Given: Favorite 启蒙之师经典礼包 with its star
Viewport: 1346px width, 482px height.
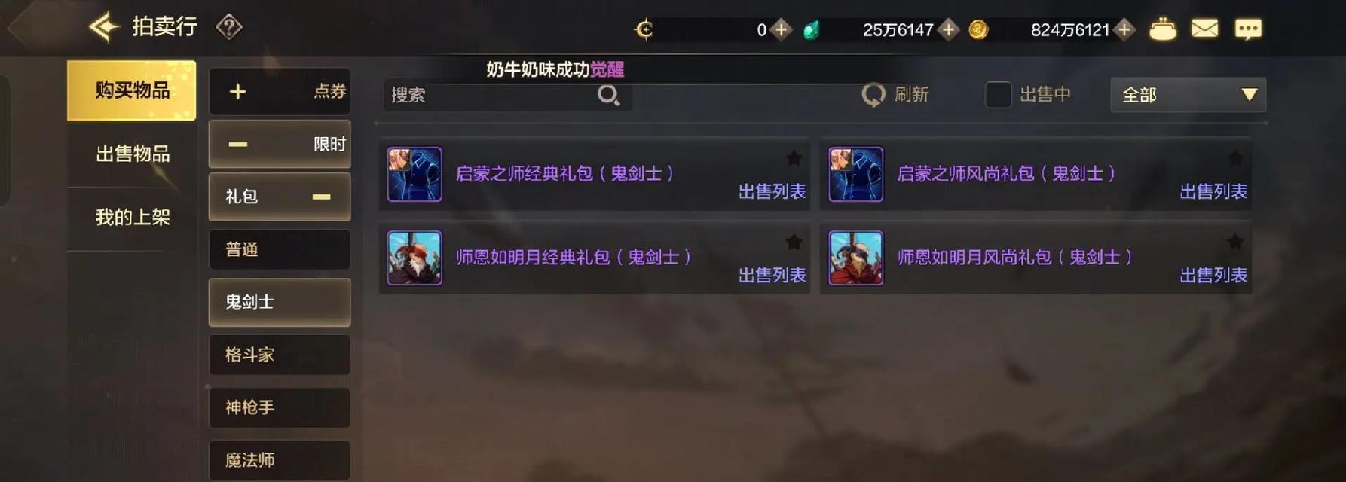Looking at the screenshot, I should point(794,158).
